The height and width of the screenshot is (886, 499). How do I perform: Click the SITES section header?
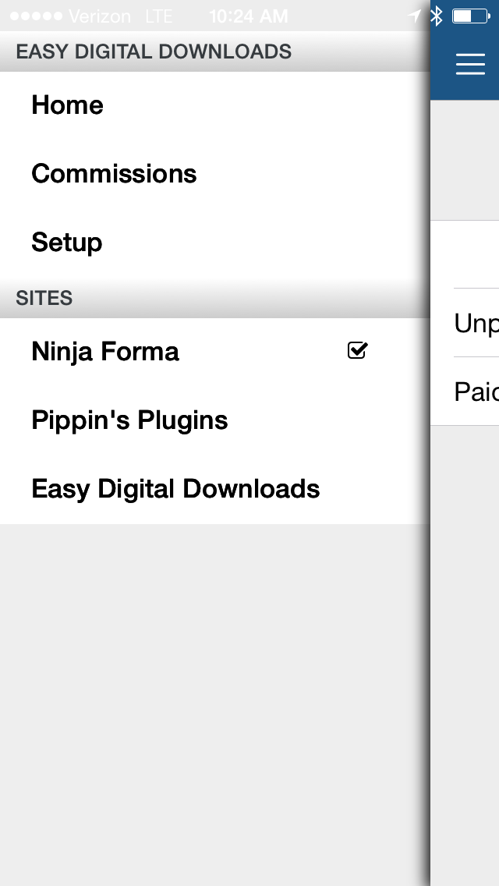[x=44, y=299]
